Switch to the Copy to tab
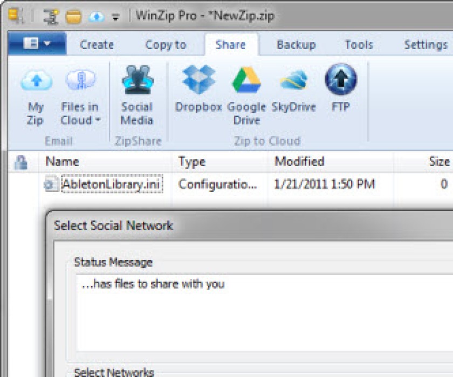This screenshot has height=377, width=453. click(166, 45)
